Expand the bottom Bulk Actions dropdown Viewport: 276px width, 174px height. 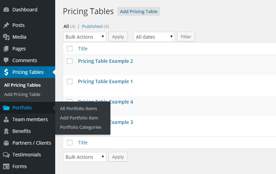[x=85, y=157]
